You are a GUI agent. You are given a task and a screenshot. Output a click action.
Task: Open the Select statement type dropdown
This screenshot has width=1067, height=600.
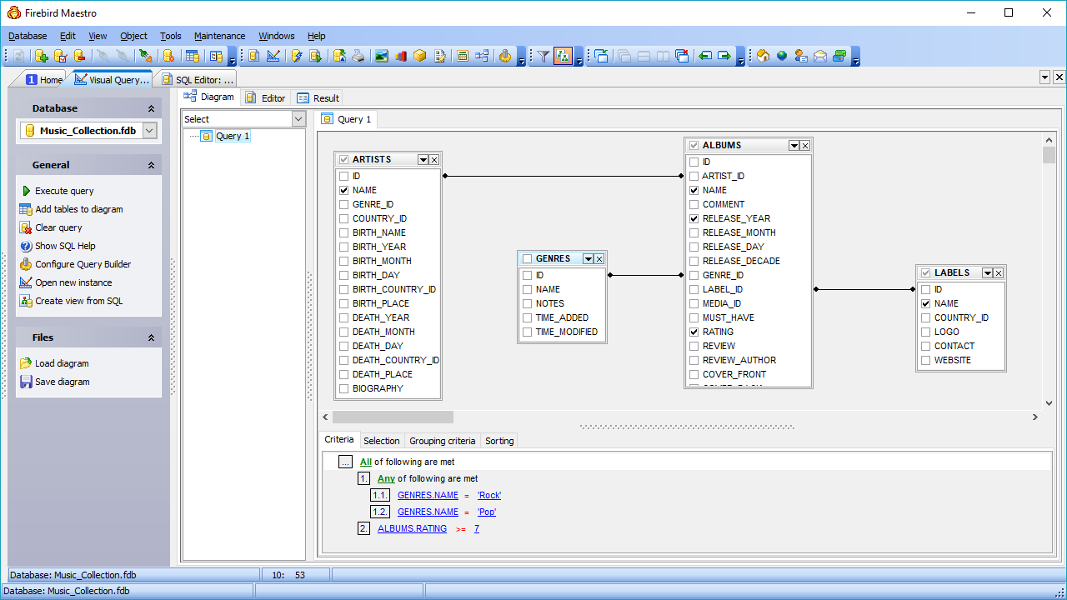coord(298,119)
